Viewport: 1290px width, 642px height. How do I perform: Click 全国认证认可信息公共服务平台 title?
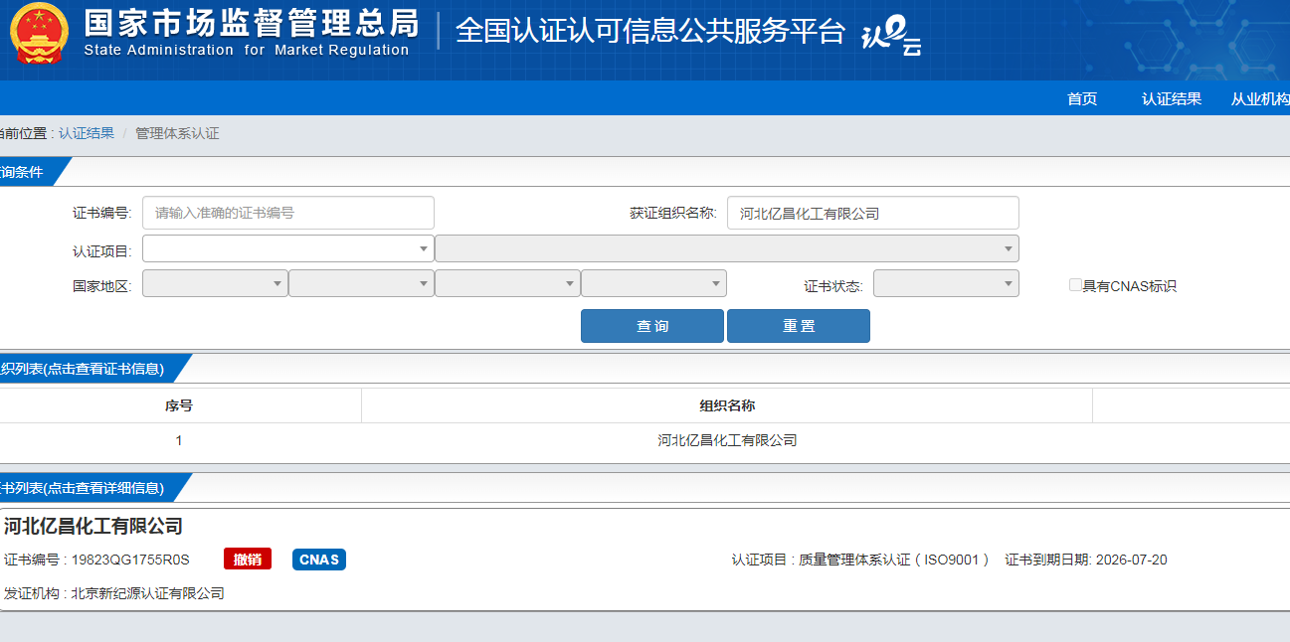coord(650,31)
